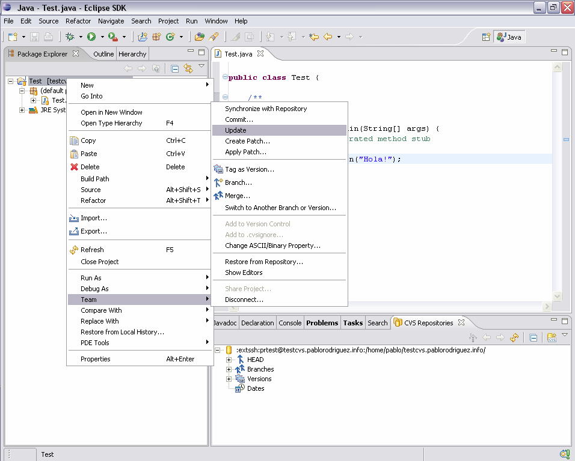Maximize the editor area
The height and width of the screenshot is (461, 575).
[565, 52]
